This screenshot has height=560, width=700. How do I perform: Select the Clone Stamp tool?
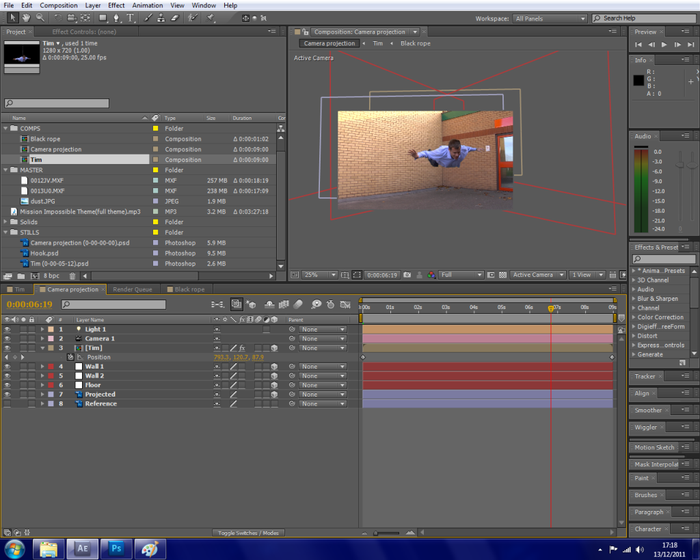(x=161, y=18)
